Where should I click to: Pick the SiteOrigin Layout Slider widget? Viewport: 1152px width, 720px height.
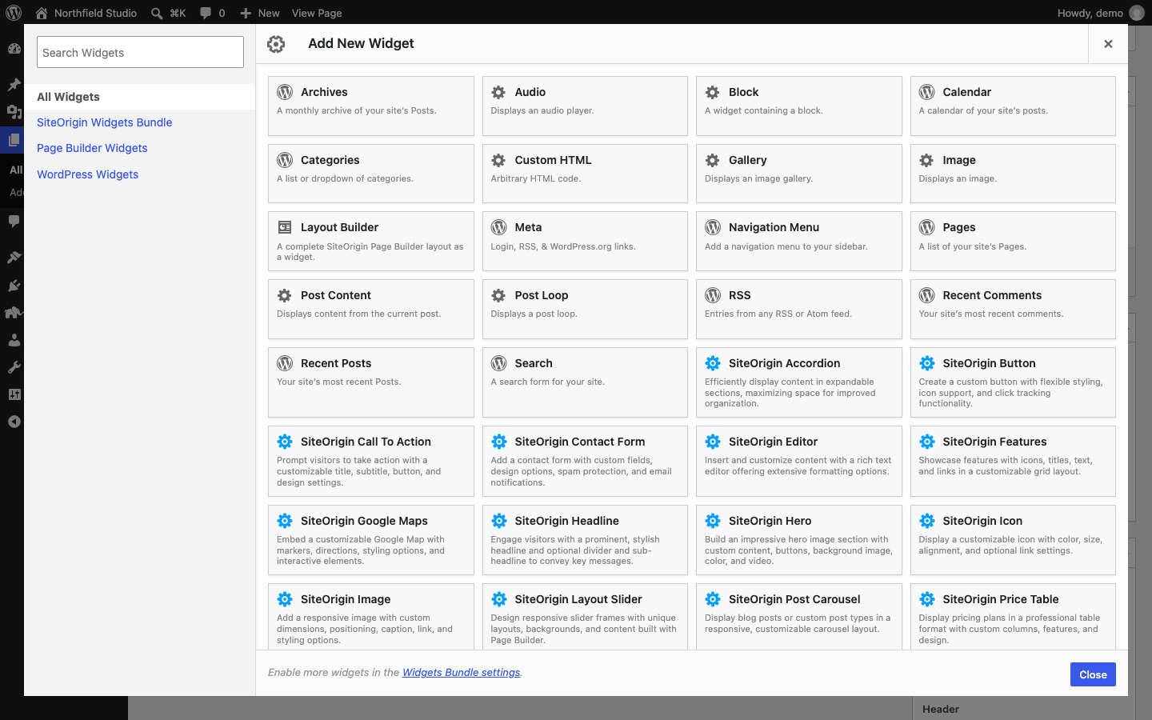click(x=585, y=617)
